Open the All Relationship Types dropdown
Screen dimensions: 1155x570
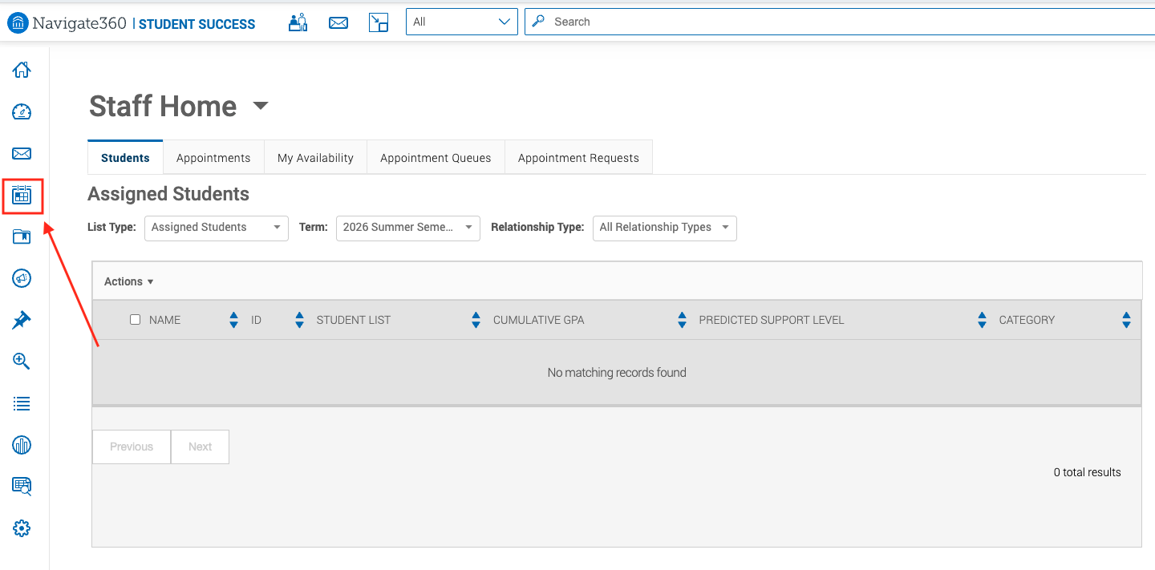tap(665, 228)
